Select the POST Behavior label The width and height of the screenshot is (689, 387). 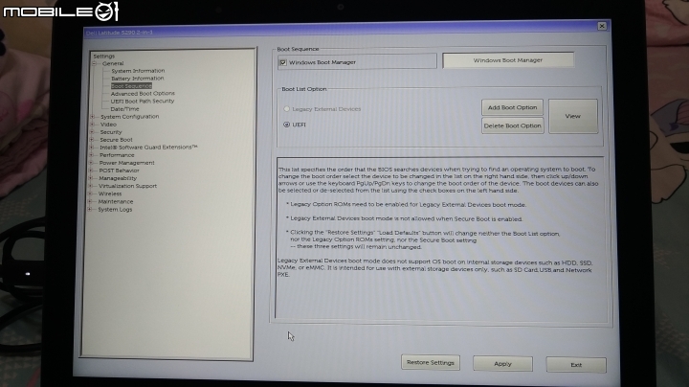(x=119, y=171)
